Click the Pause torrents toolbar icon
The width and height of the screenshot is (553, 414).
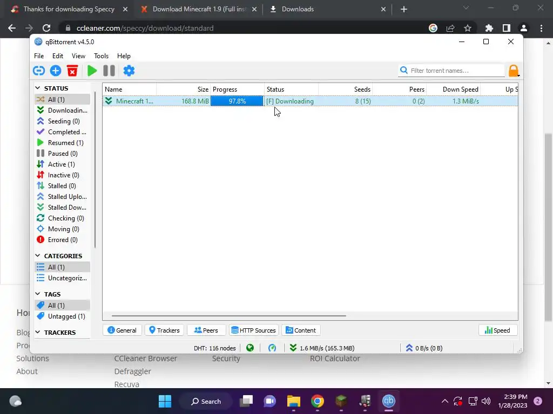(109, 71)
